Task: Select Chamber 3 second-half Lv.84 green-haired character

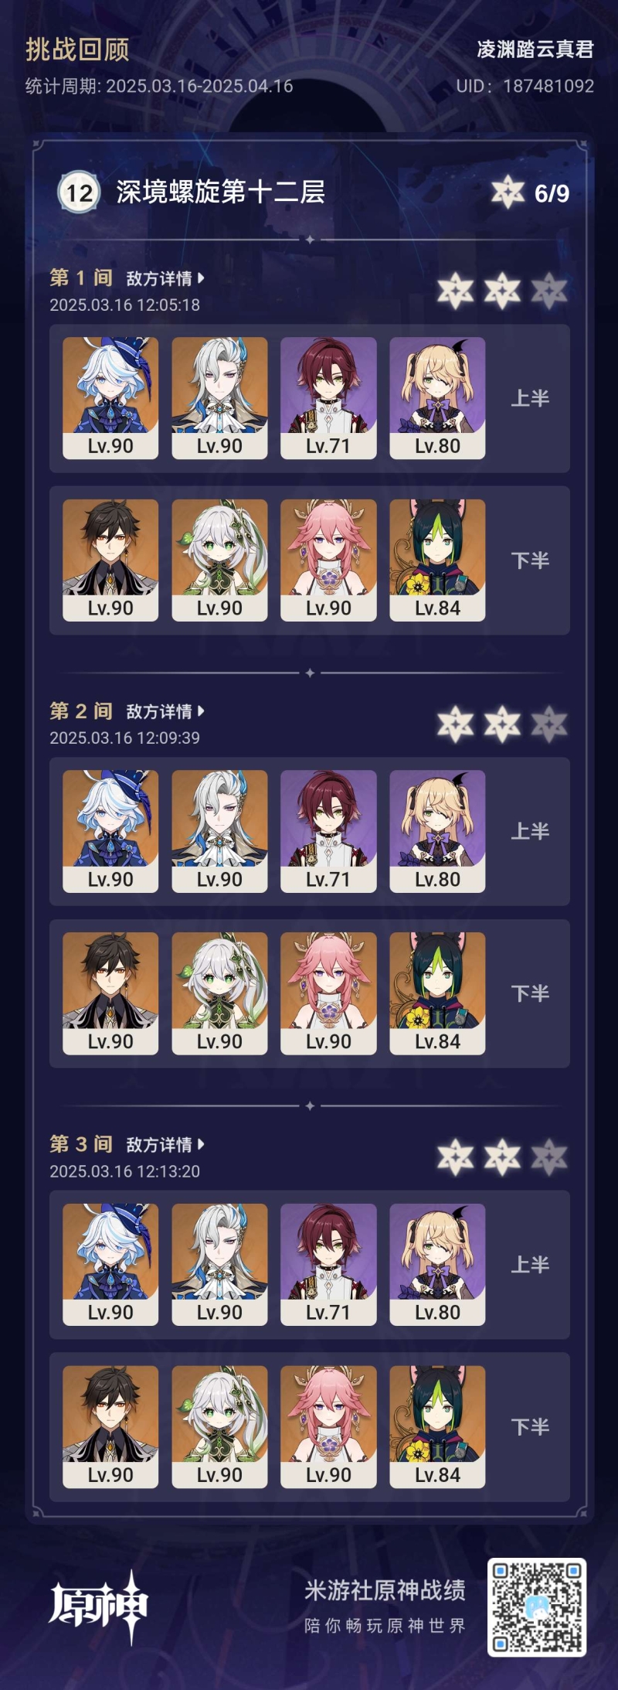Action: [437, 1426]
